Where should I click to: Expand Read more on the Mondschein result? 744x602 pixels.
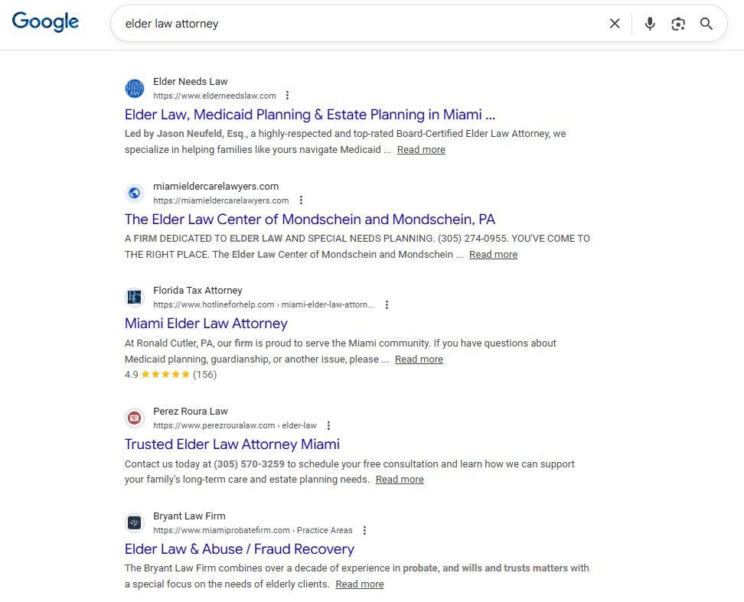tap(493, 255)
